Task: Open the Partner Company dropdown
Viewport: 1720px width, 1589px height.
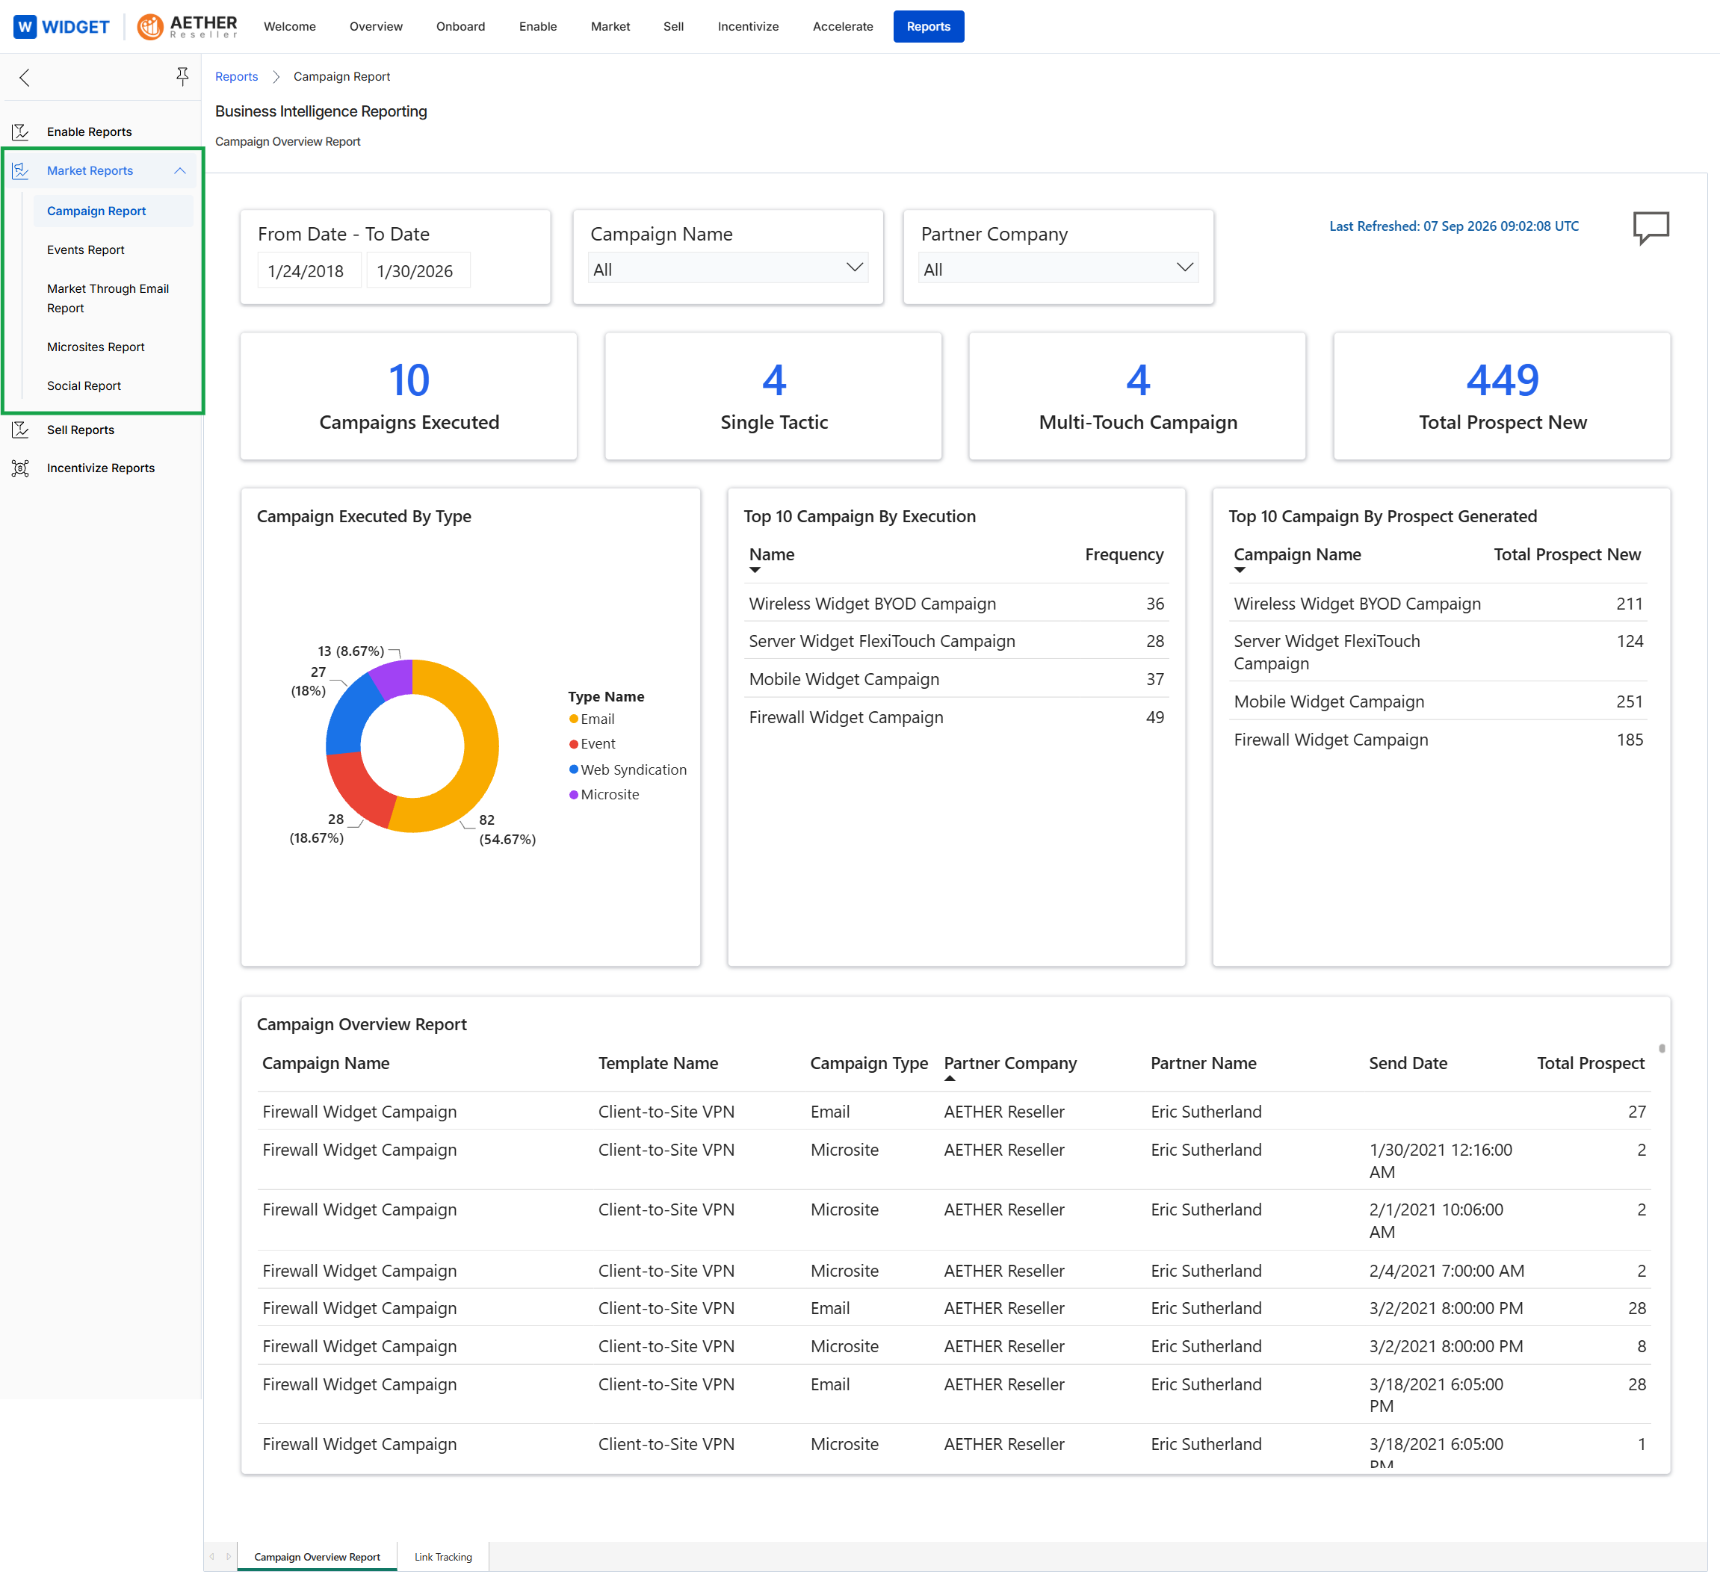Action: (1058, 268)
